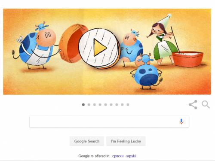Click the magnifier icon beside share
215x161 pixels.
point(206,104)
